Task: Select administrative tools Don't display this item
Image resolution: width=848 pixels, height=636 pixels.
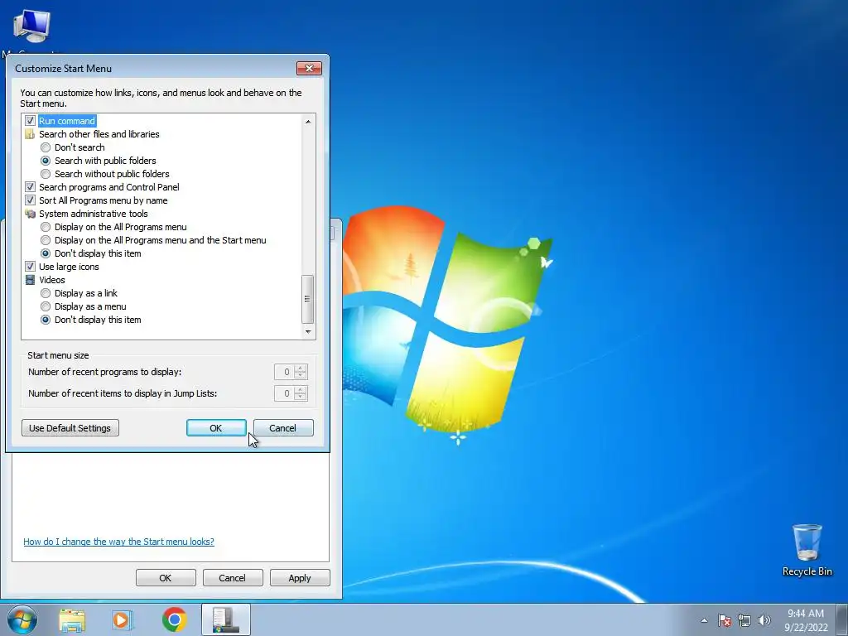Action: (46, 253)
